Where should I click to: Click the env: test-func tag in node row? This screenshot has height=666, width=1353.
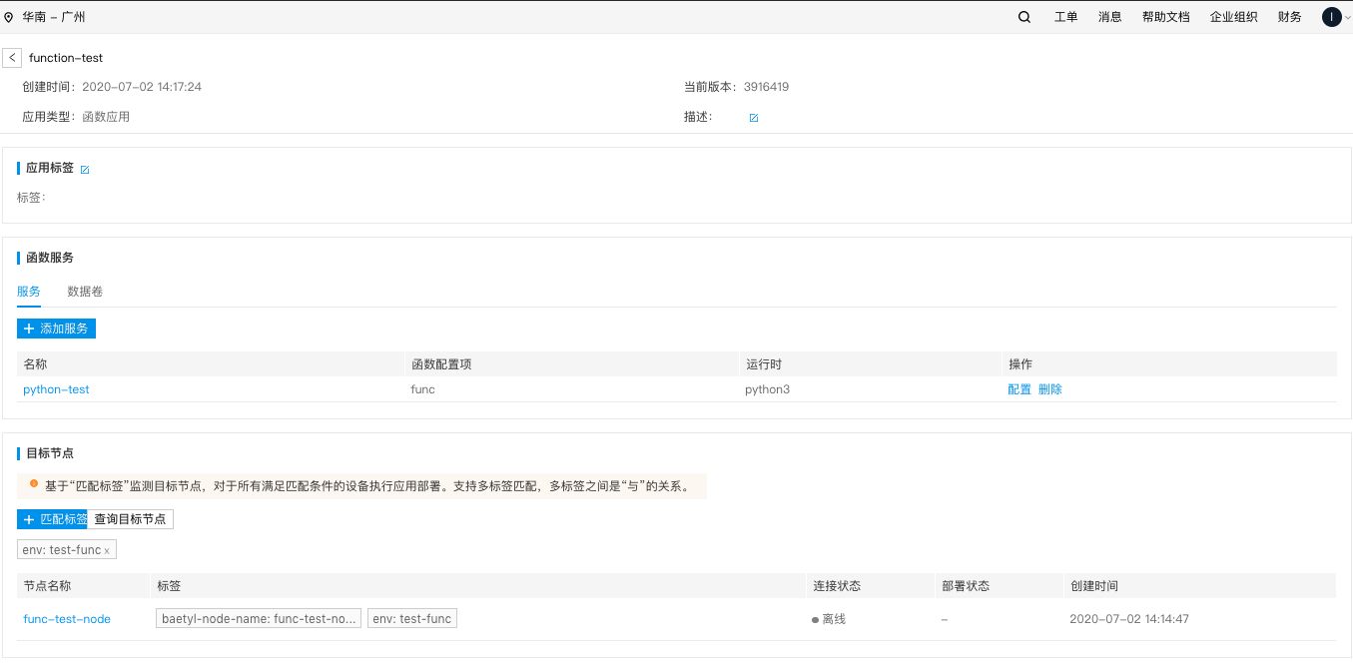point(412,619)
